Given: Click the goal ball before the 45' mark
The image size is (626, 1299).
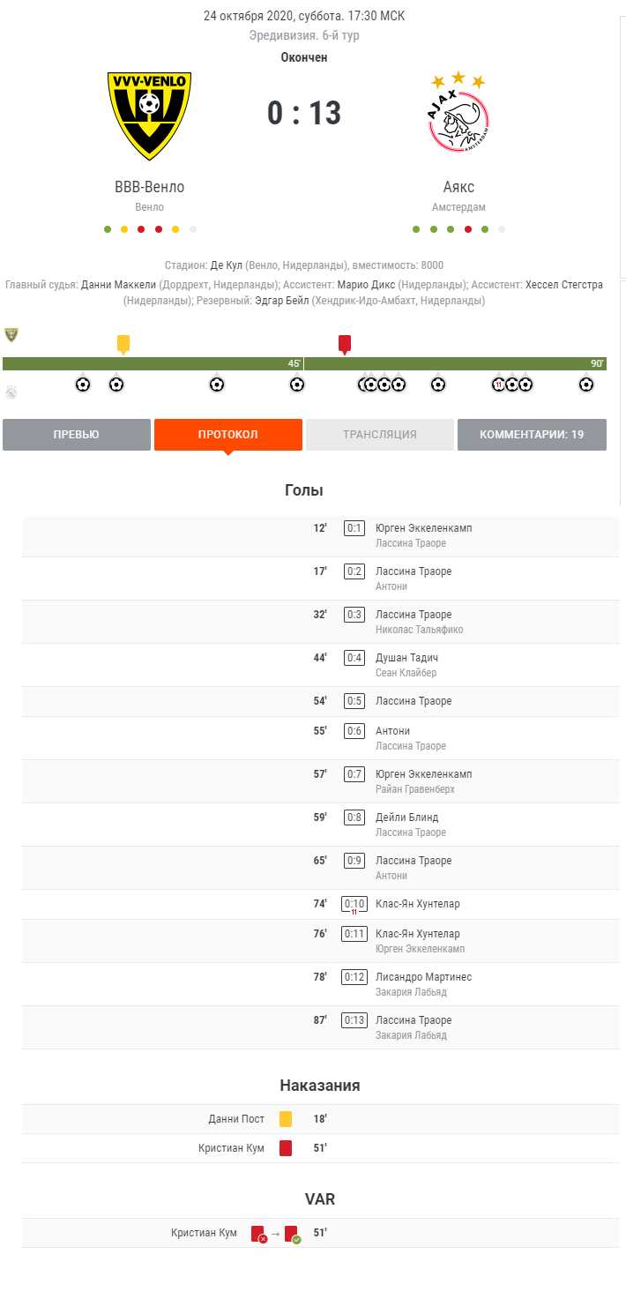Looking at the screenshot, I should [x=297, y=384].
